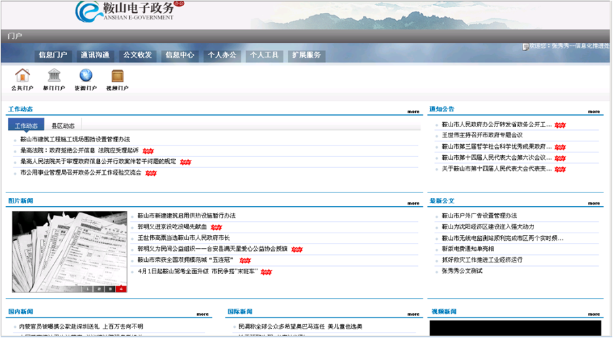The image size is (613, 338).
Task: Open the 信息中心 menu
Action: [179, 55]
